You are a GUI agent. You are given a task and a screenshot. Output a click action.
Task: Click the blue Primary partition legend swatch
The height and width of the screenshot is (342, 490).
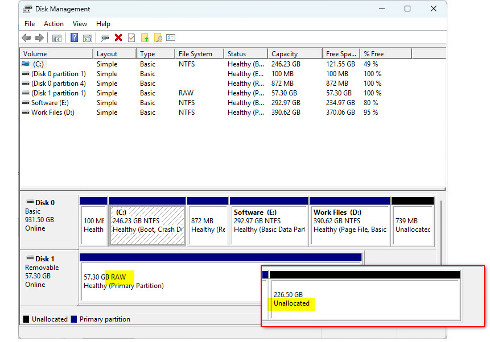pos(74,319)
